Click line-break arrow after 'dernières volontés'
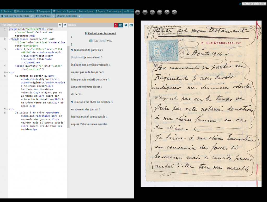 (x=110, y=65)
